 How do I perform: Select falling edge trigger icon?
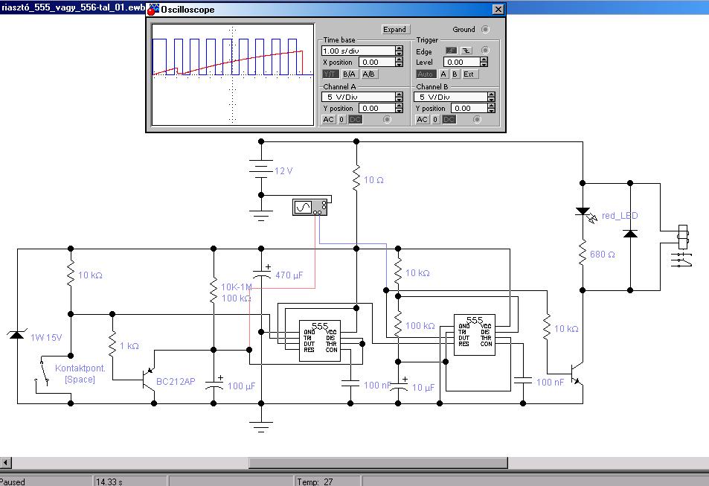pyautogui.click(x=466, y=50)
